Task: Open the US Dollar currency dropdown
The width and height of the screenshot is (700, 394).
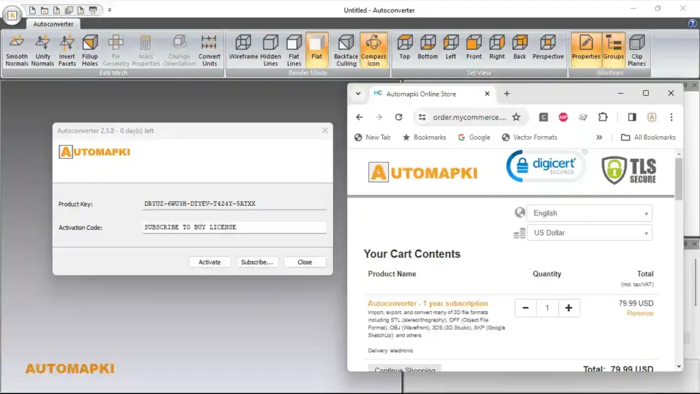Action: point(589,233)
